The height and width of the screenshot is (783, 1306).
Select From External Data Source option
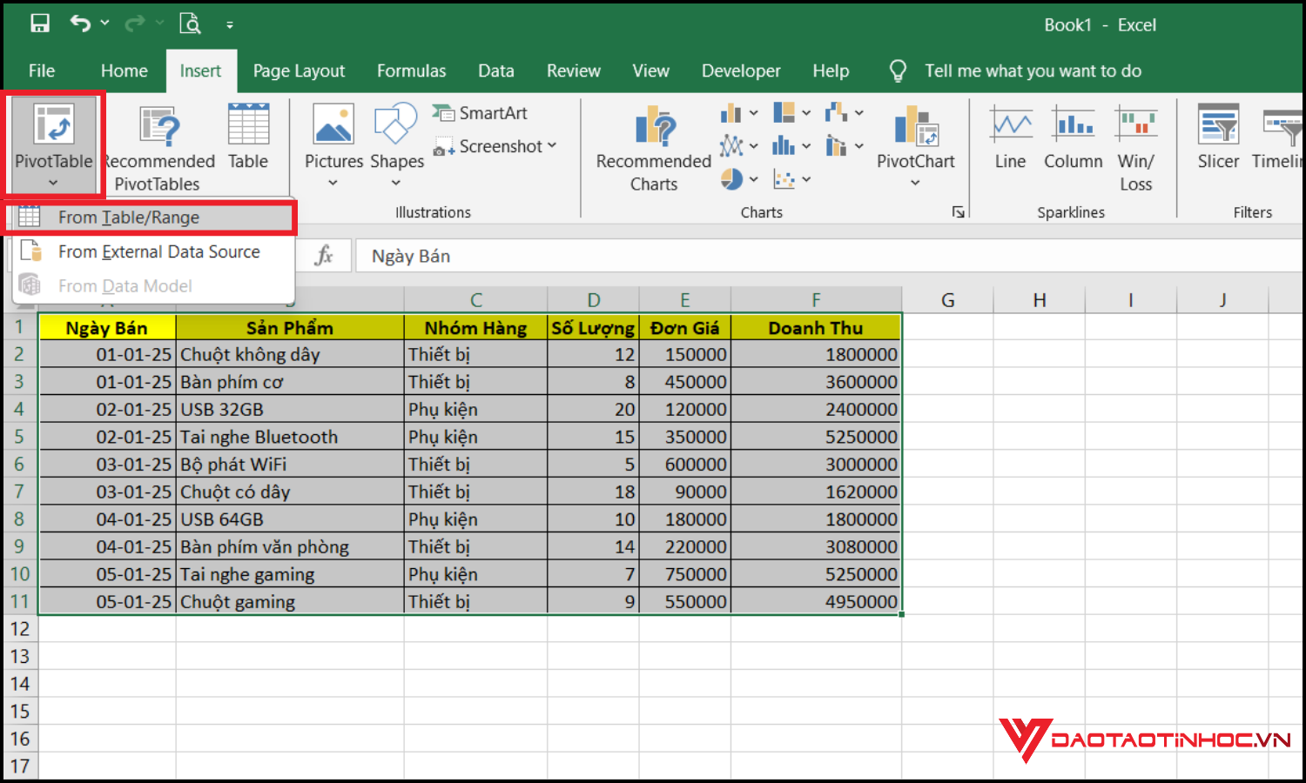point(158,251)
